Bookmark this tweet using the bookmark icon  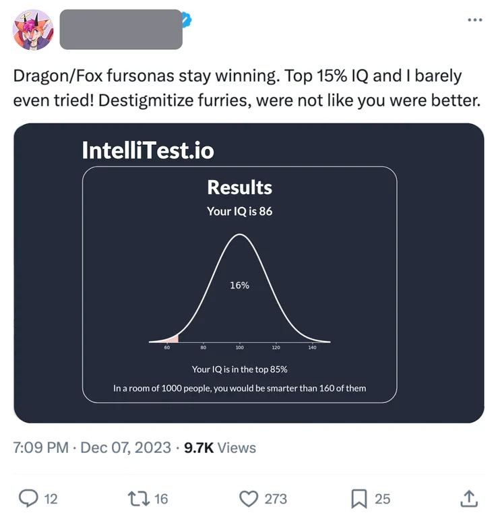pos(359,498)
